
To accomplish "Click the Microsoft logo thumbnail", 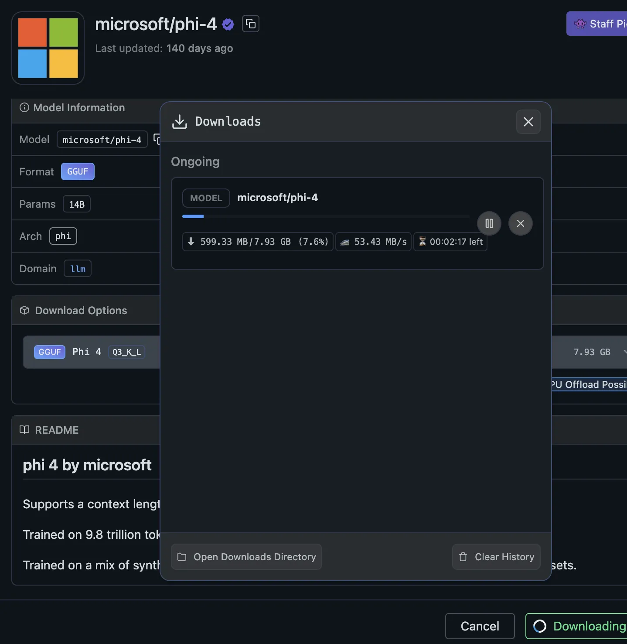I will point(48,48).
